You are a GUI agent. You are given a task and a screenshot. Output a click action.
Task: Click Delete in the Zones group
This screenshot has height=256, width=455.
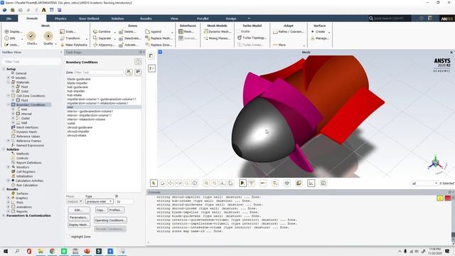pyautogui.click(x=127, y=31)
